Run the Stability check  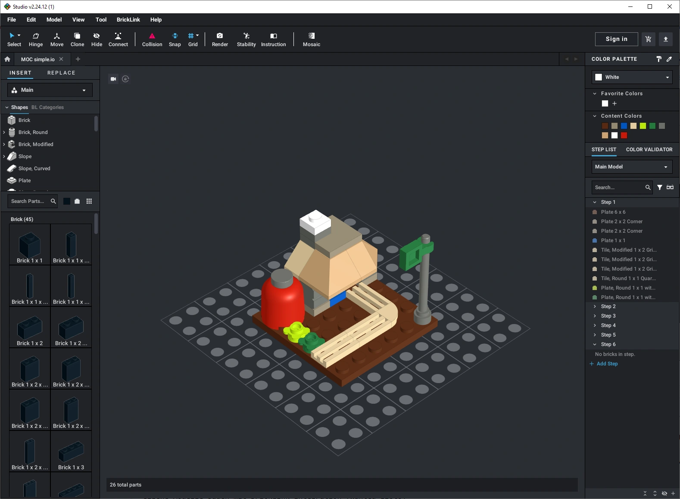pos(246,39)
